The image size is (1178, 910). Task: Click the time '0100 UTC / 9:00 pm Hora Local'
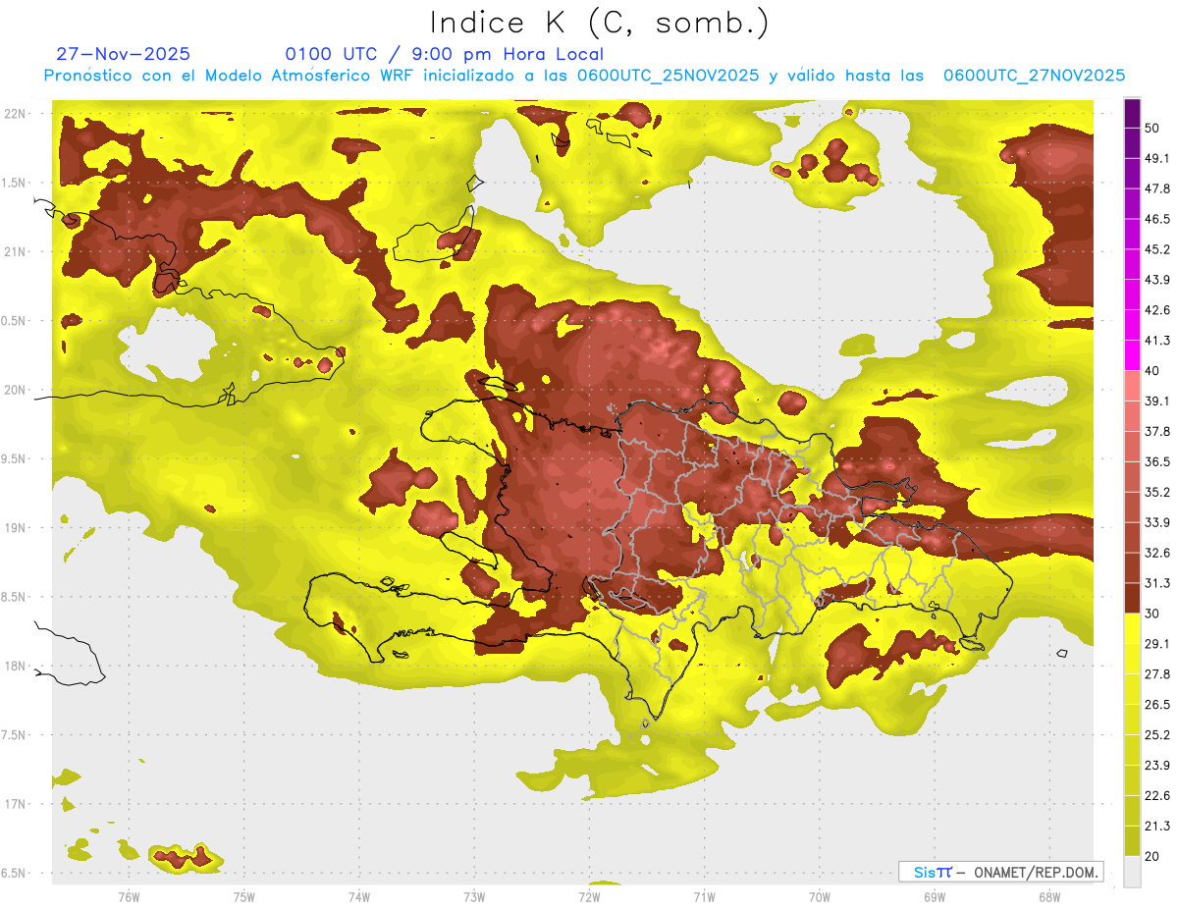point(444,54)
